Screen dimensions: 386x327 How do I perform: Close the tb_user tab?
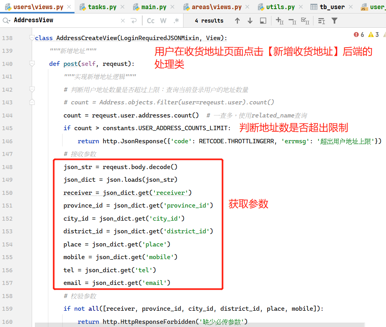tap(351, 7)
